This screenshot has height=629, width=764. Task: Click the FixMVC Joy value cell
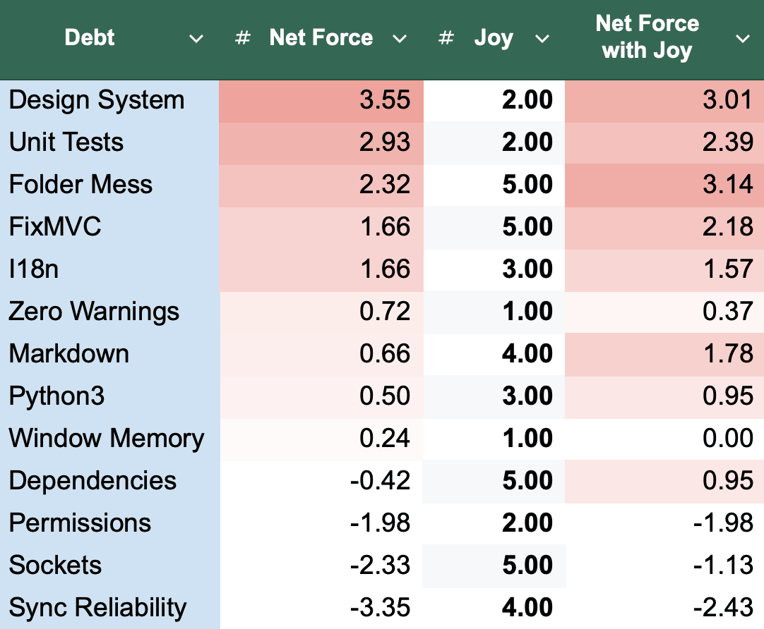(x=527, y=227)
